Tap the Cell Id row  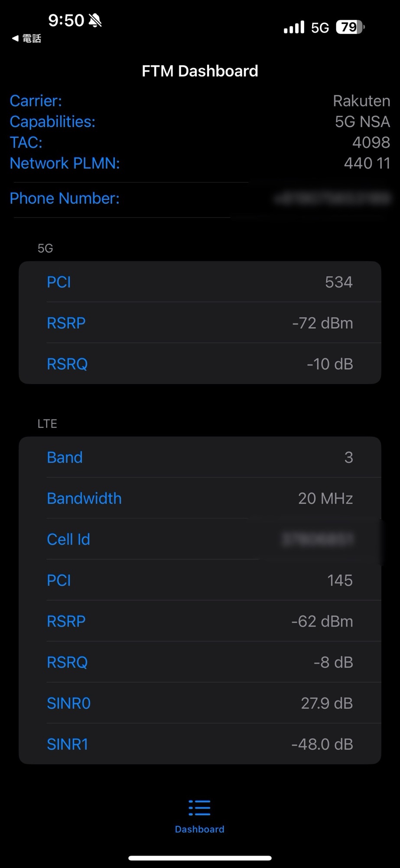200,539
